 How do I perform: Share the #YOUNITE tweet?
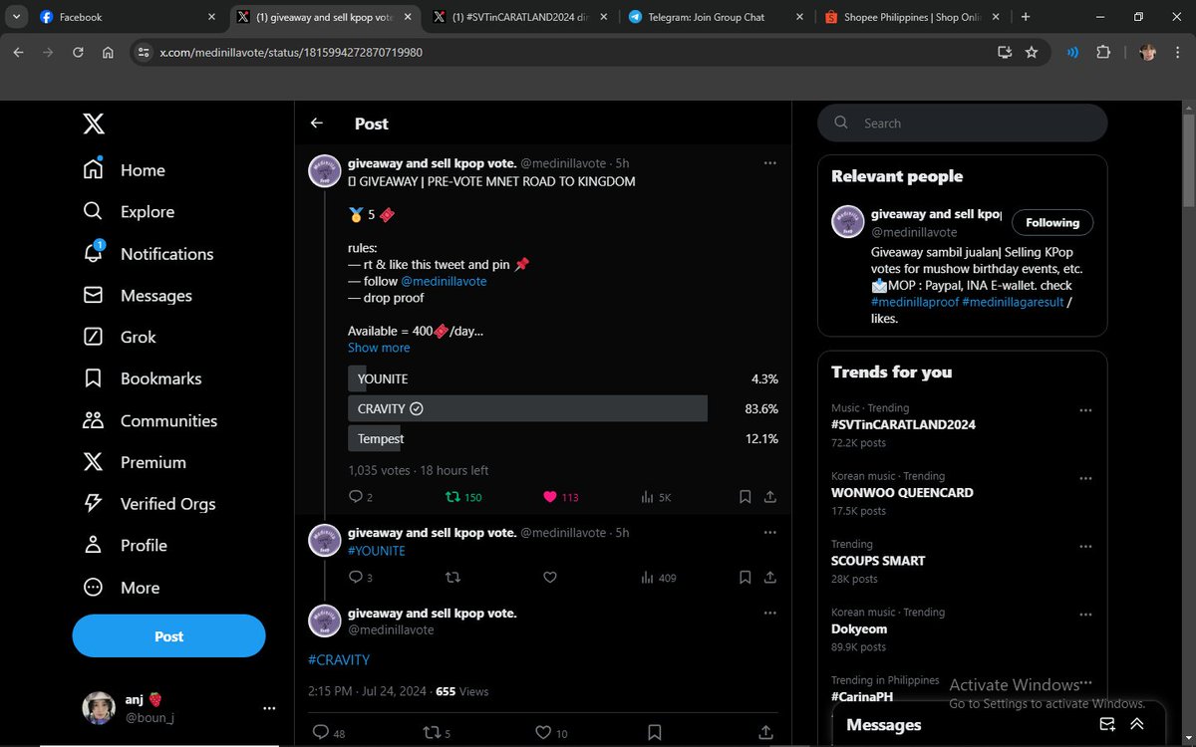point(770,577)
